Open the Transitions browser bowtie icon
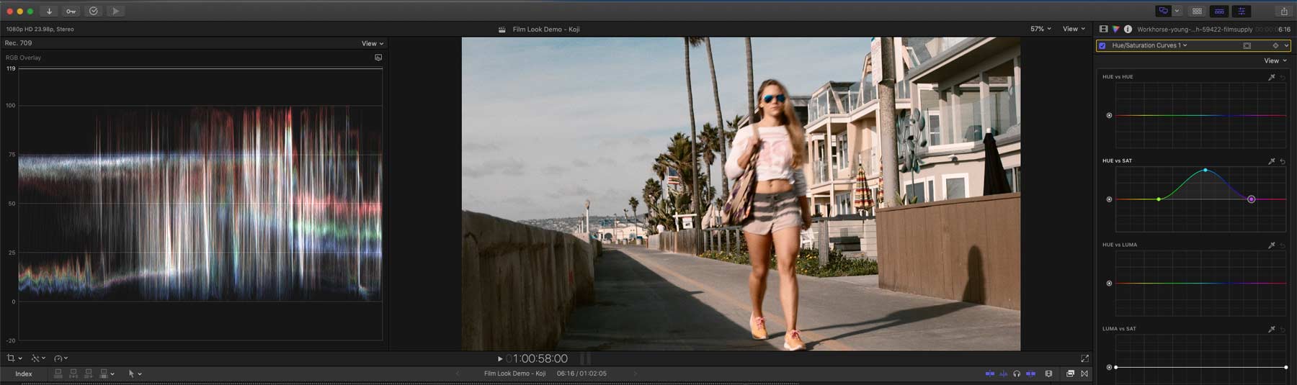 pos(1084,374)
